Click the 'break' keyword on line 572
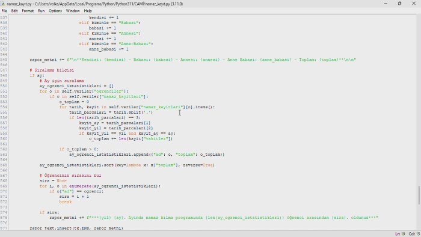The image size is (421, 237). pos(66,202)
